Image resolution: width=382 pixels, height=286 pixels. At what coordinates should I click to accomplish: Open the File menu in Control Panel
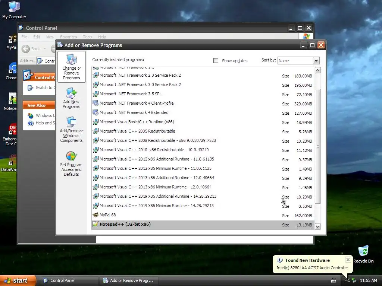point(24,37)
